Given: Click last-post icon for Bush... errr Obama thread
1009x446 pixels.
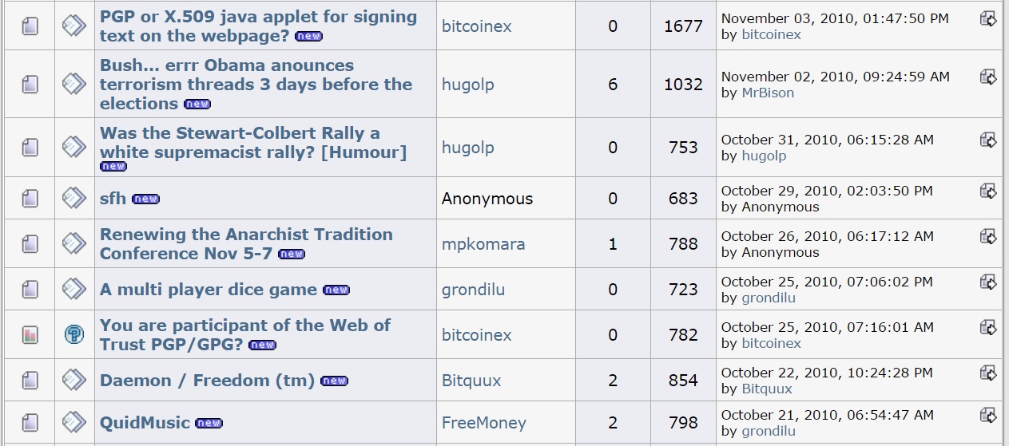Looking at the screenshot, I should [x=988, y=77].
